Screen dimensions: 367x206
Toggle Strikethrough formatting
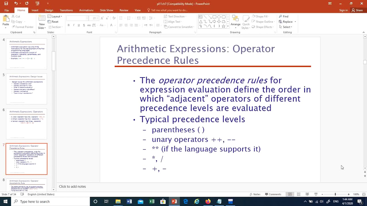(x=89, y=25)
